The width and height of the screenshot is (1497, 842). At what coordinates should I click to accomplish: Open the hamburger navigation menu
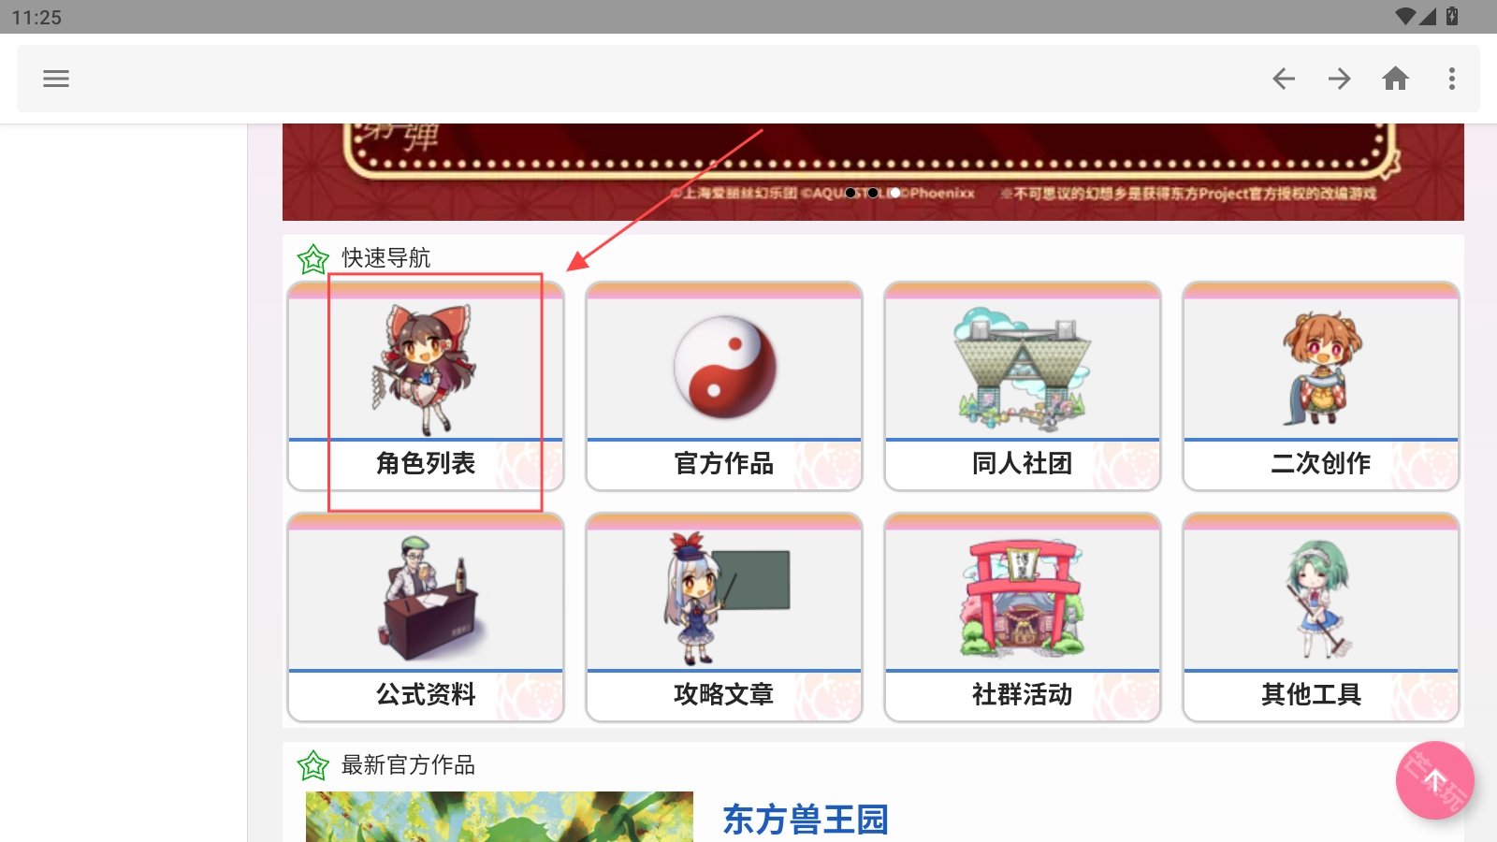[x=56, y=79]
